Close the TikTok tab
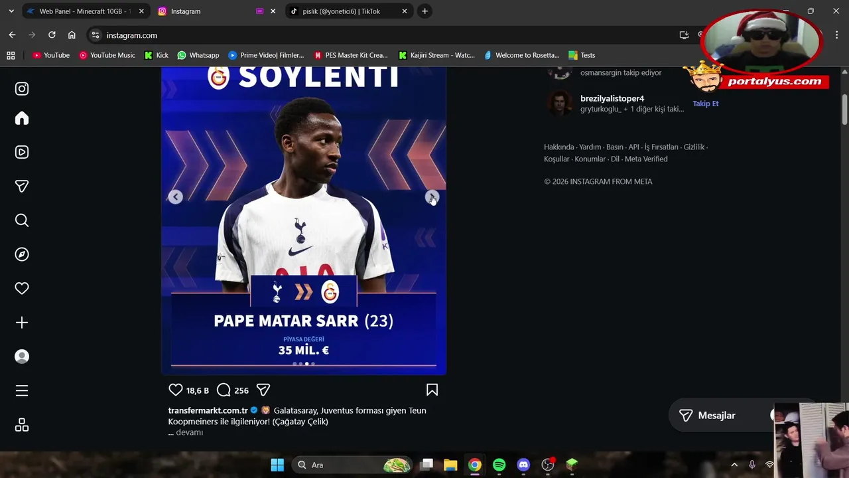849x478 pixels. click(405, 11)
